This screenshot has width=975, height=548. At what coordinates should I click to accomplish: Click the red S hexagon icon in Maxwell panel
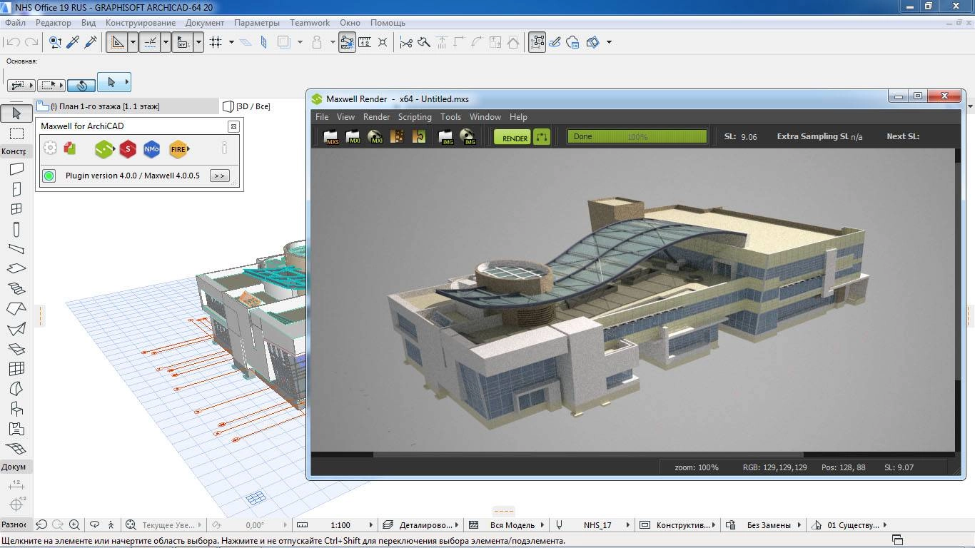[128, 149]
